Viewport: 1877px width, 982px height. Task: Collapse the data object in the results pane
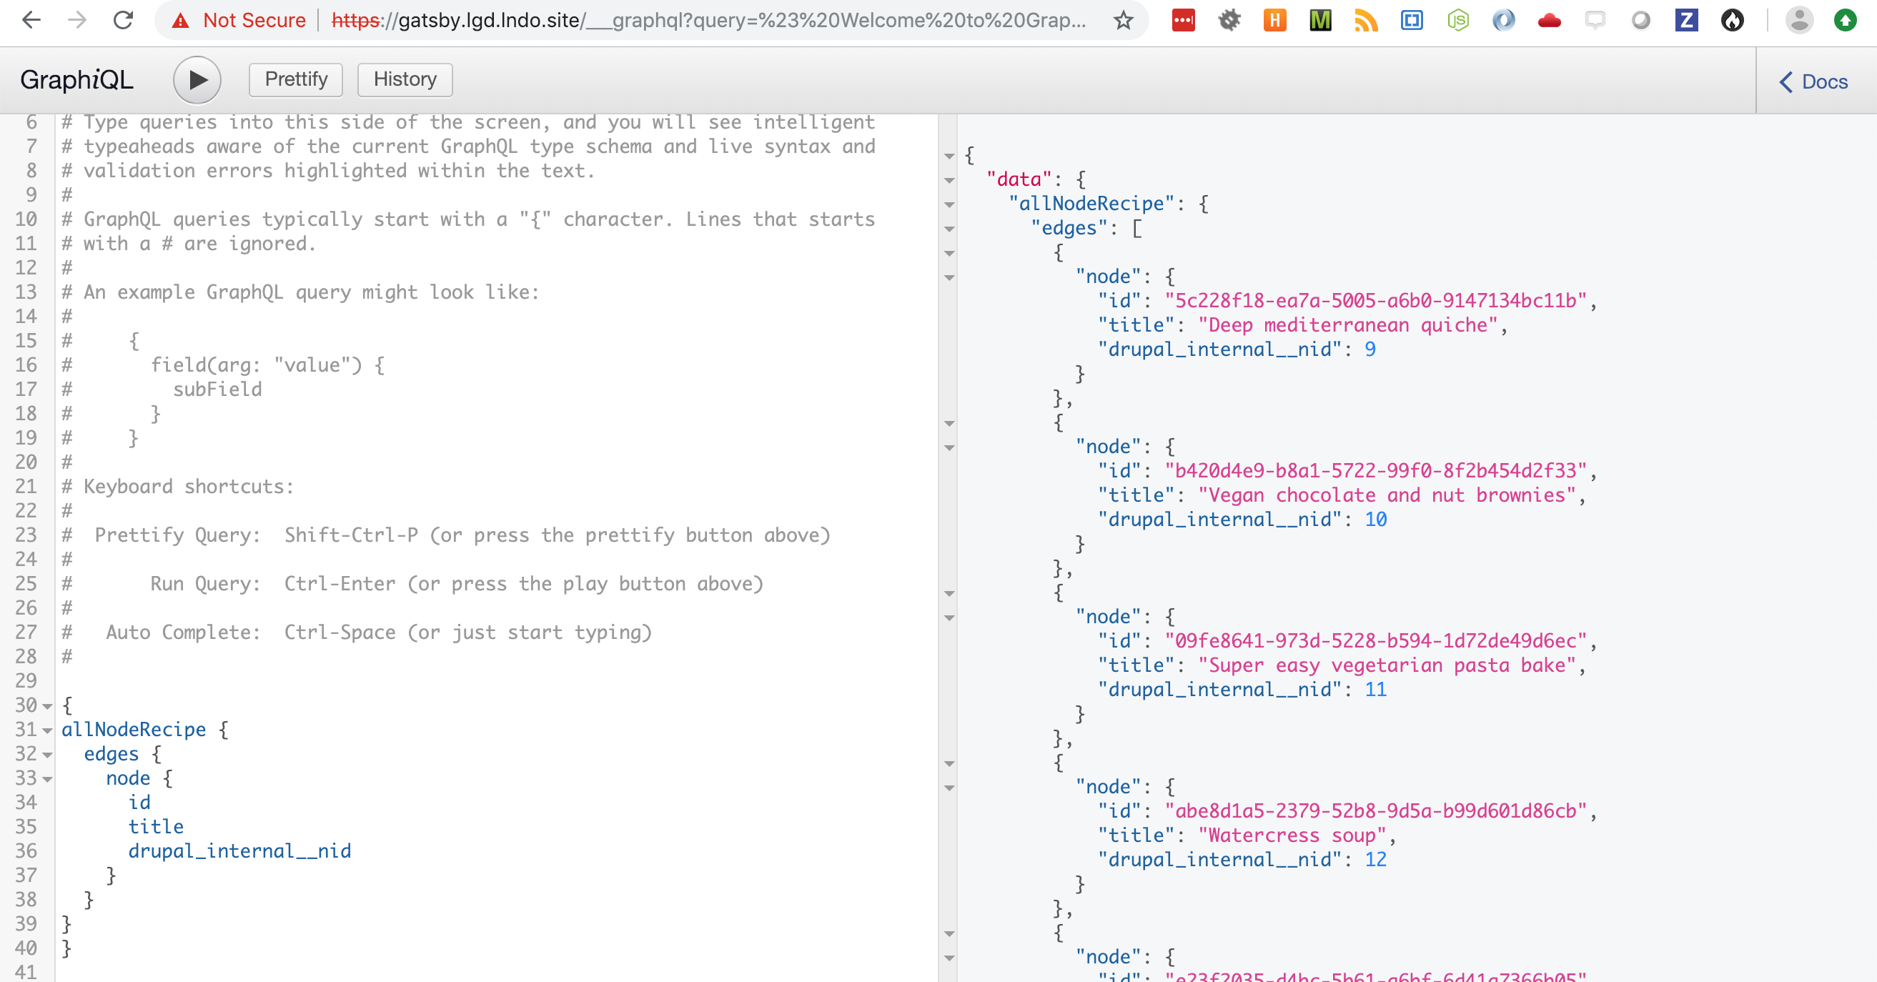click(x=949, y=180)
